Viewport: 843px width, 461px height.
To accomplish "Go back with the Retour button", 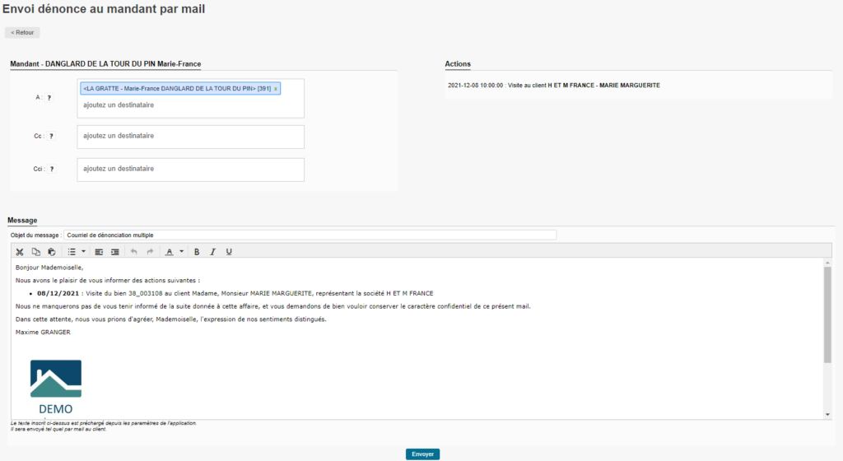I will pos(22,33).
